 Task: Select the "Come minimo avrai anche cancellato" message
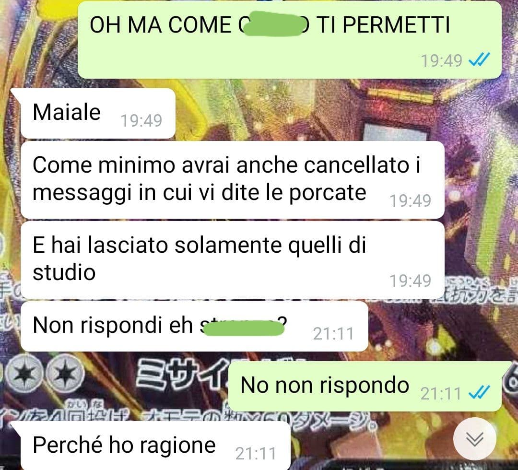[233, 180]
